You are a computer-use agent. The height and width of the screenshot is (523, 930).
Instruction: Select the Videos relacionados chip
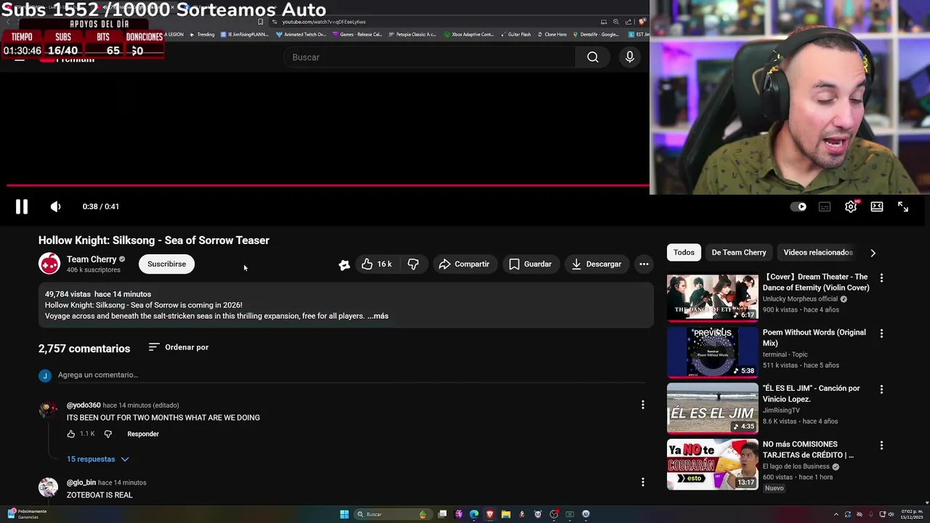(x=817, y=252)
